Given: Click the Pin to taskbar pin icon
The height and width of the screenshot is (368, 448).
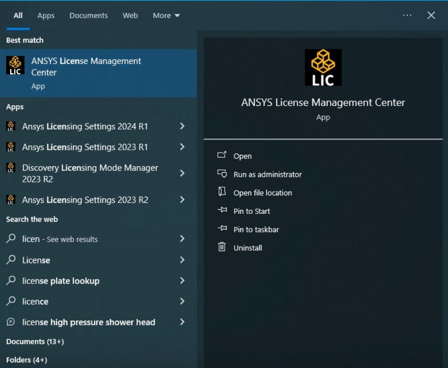Looking at the screenshot, I should coord(222,229).
